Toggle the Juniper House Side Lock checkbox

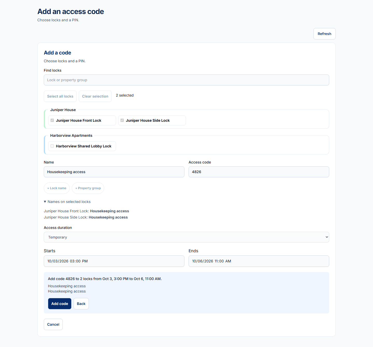[x=122, y=120]
